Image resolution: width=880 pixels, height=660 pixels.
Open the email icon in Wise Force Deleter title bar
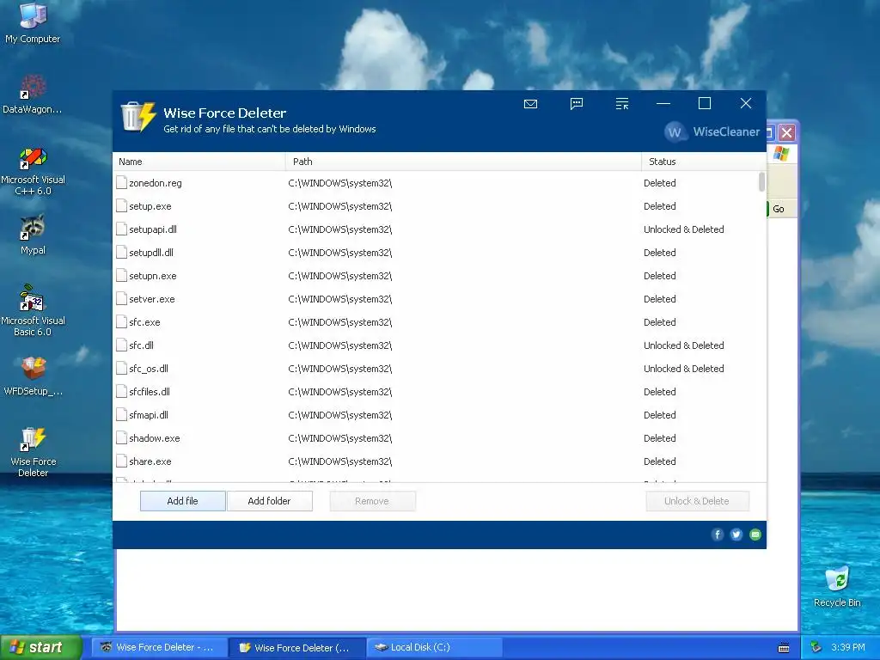pyautogui.click(x=530, y=104)
